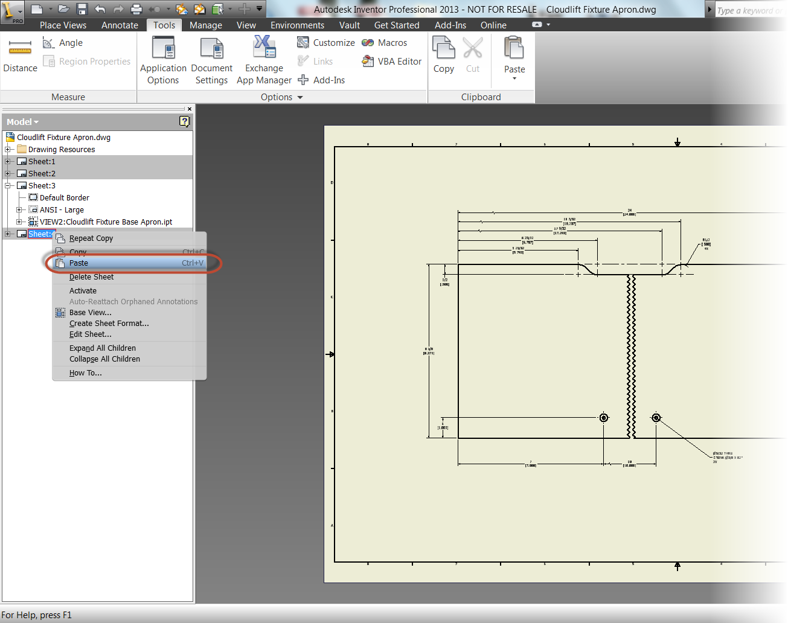Select the Angle measure tool
Viewport: 788px width, 623px height.
(63, 43)
